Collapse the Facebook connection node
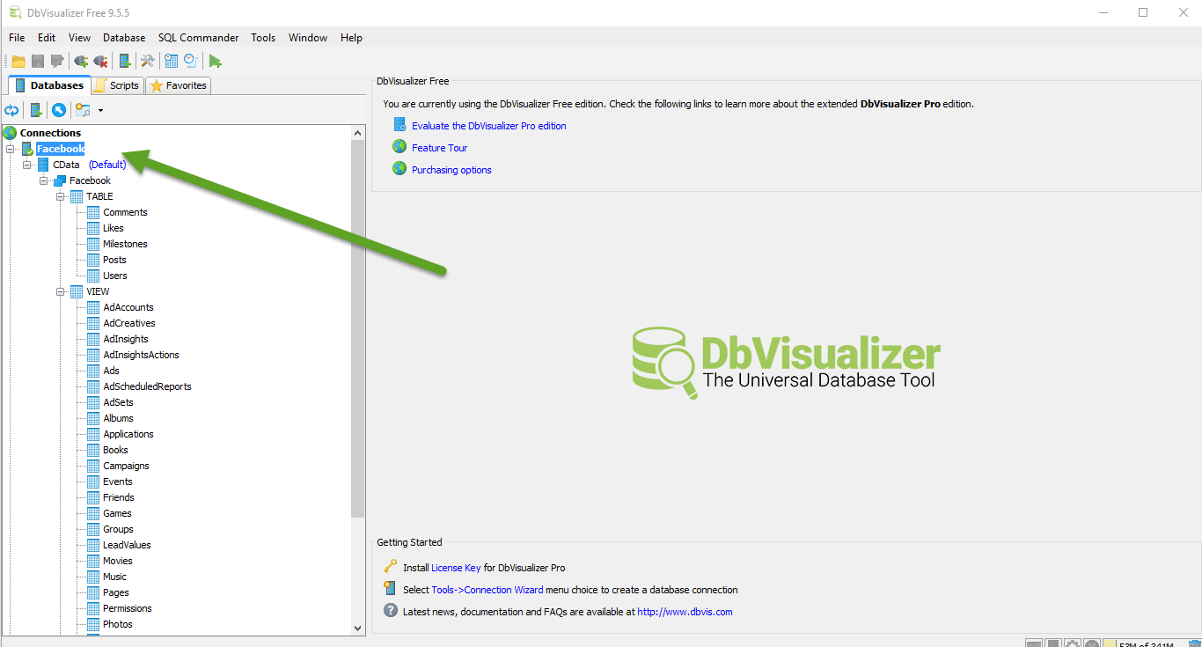This screenshot has height=647, width=1202. coord(11,149)
